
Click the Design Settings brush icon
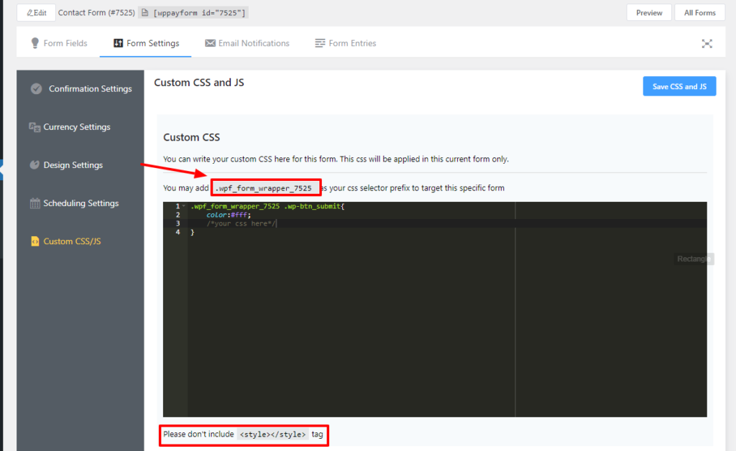34,164
